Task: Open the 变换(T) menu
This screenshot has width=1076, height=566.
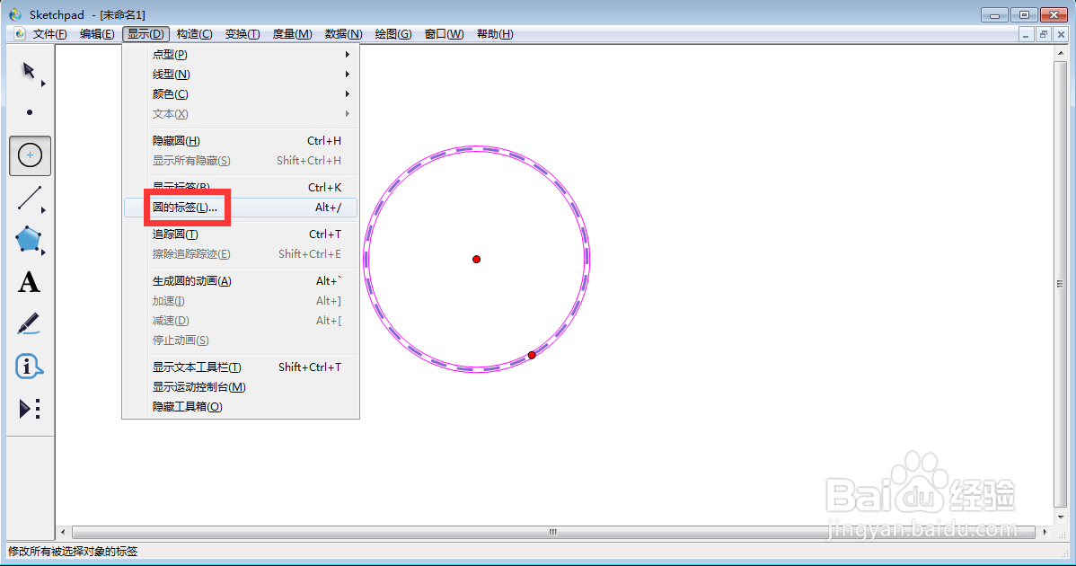Action: (243, 33)
